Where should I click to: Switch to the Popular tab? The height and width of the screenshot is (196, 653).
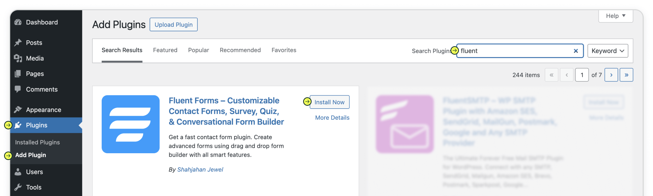click(199, 50)
